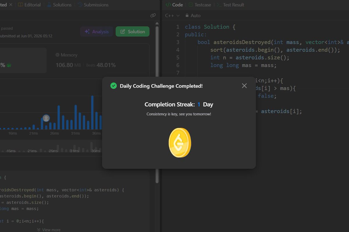Click the 31ms label on main chart
This screenshot has height=232, width=349.
pyautogui.click(x=75, y=133)
